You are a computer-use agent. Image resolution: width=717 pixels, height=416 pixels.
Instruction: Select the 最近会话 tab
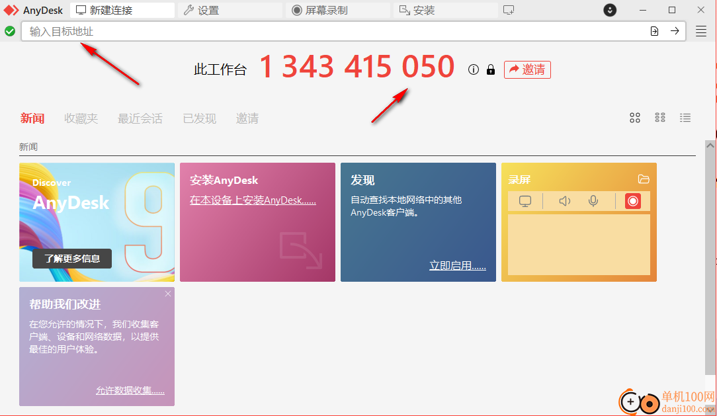click(x=140, y=118)
